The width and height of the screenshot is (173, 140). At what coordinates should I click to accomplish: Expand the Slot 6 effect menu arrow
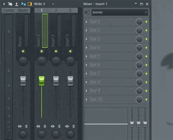(x=86, y=65)
